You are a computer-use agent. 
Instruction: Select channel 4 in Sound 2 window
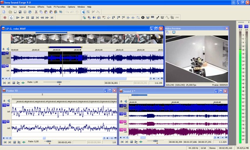121,130
